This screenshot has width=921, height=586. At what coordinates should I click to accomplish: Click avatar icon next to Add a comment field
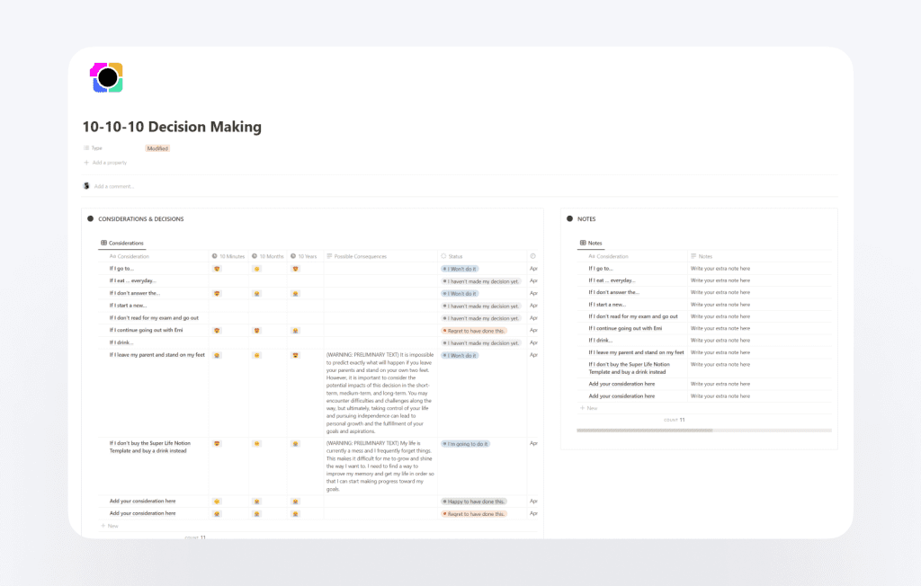click(85, 185)
